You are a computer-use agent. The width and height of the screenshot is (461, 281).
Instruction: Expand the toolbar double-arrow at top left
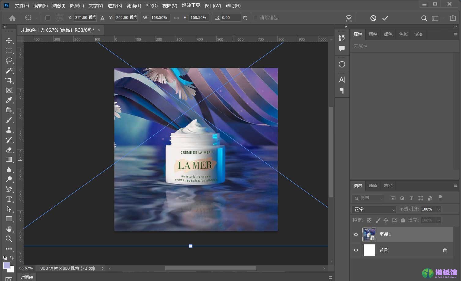(5, 27)
